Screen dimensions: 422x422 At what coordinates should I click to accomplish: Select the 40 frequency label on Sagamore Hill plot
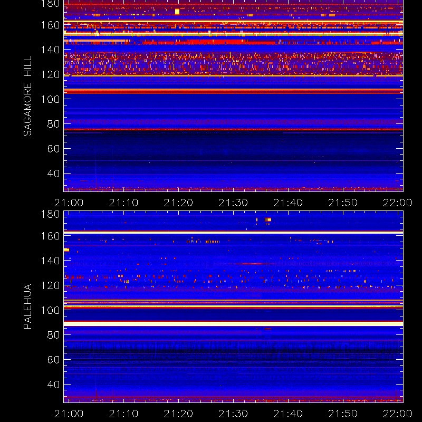coord(53,174)
